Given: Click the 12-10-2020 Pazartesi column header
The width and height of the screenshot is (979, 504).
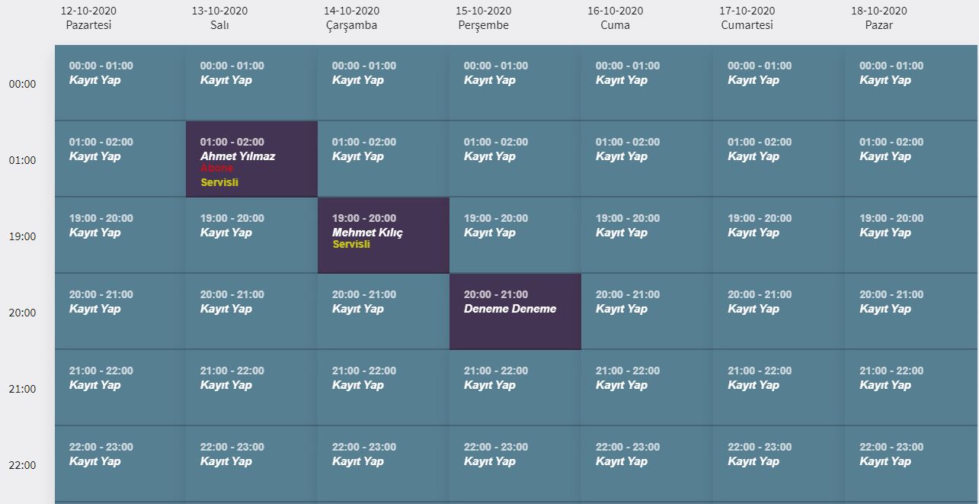Looking at the screenshot, I should pos(88,18).
